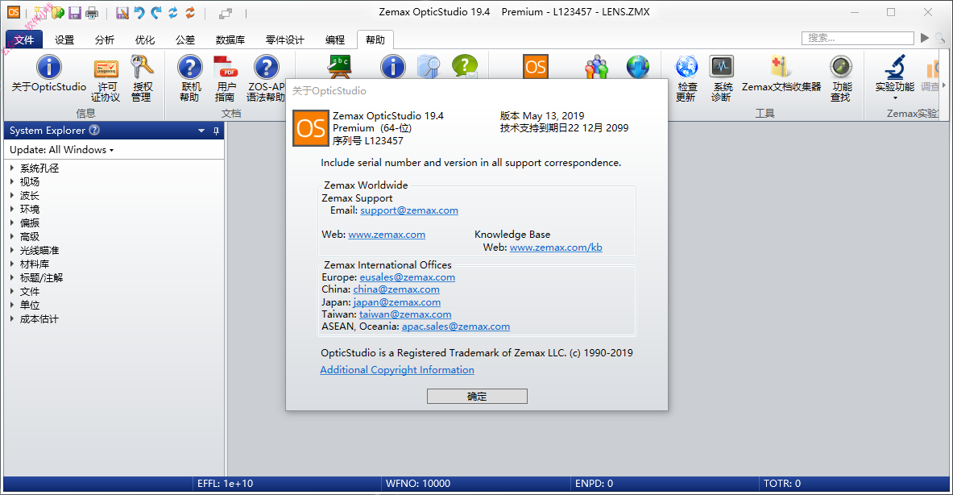
Task: Expand the 偏振 tree node
Action: (x=12, y=223)
